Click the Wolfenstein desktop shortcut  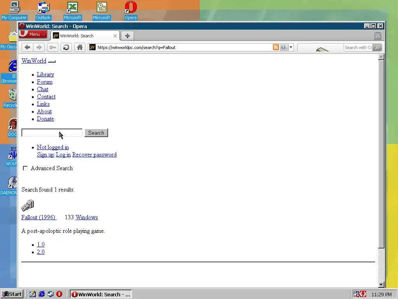(12, 156)
